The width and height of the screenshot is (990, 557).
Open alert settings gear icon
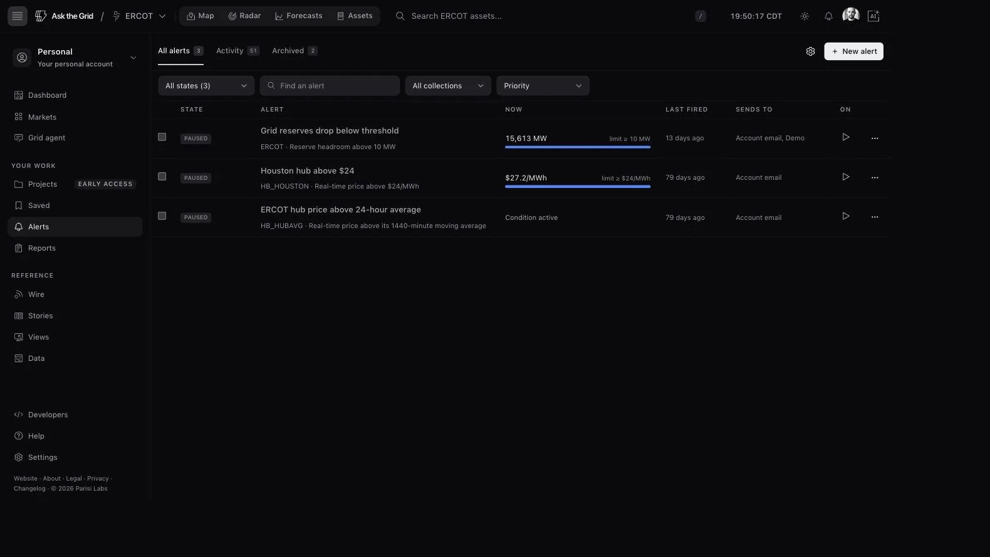point(810,51)
